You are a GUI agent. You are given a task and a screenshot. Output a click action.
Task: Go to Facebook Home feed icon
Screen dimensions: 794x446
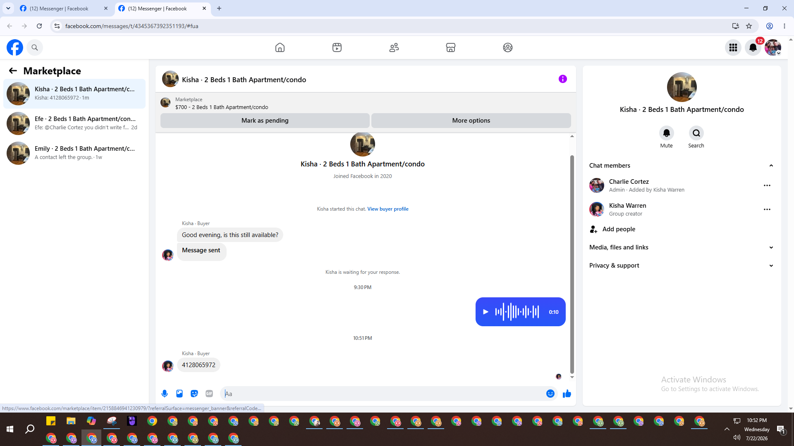[280, 47]
